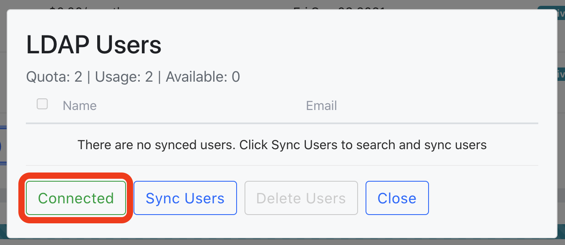565x245 pixels.
Task: Sort by the Email column header
Action: tap(321, 105)
